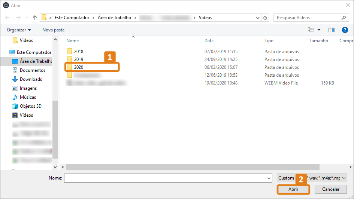
Task: Click the Nova pasta button
Action: [53, 30]
